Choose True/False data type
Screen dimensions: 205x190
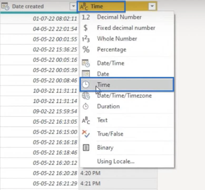tap(127, 134)
